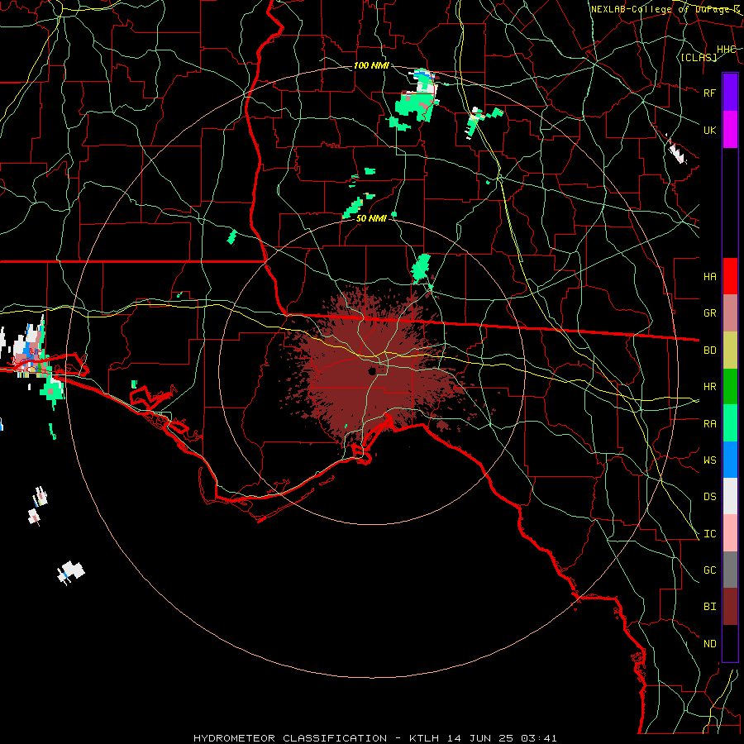
Task: Click the black radar site dot at center
Action: coord(372,370)
